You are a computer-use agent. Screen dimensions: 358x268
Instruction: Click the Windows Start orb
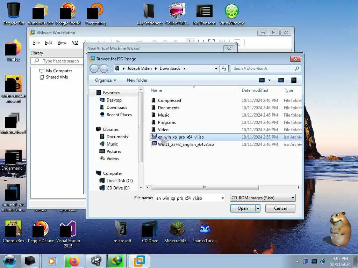9,261
